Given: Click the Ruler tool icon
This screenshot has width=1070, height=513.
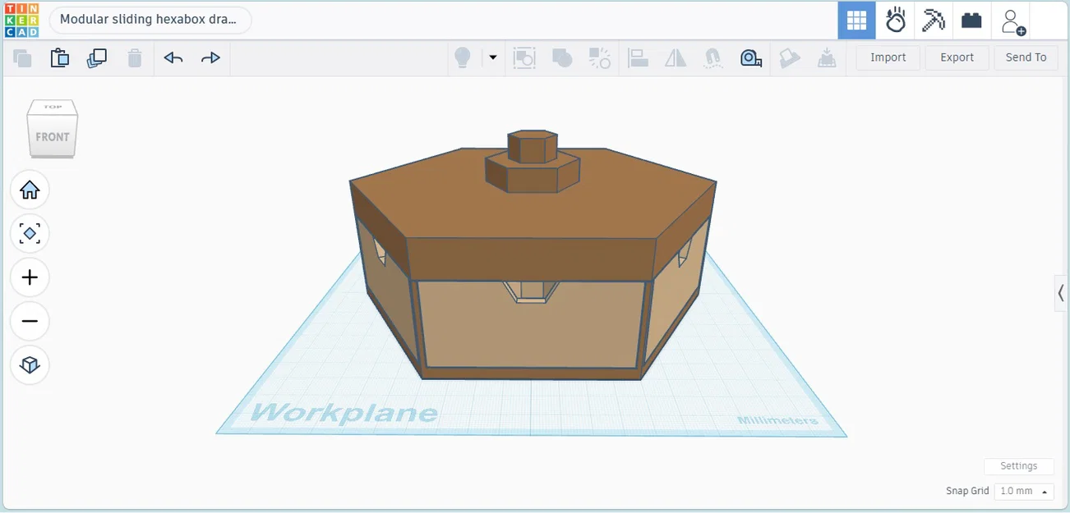Looking at the screenshot, I should coord(751,57).
